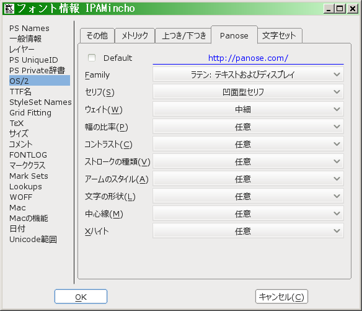
Task: Open the ストロークの種類(V) dropdown
Action: [248, 161]
